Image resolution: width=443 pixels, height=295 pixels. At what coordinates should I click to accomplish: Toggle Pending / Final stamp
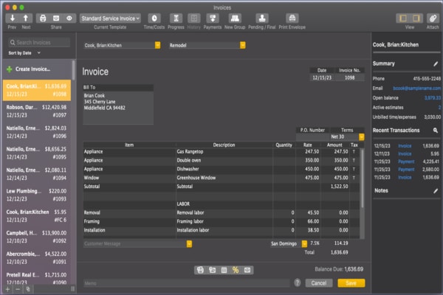point(262,18)
